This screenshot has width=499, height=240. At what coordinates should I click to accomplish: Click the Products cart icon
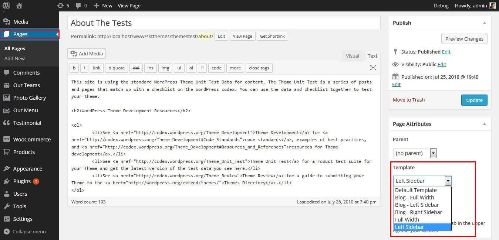[x=6, y=152]
